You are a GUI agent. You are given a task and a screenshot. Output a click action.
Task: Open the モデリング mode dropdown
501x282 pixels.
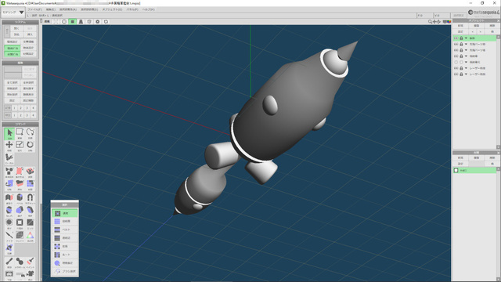pos(13,13)
